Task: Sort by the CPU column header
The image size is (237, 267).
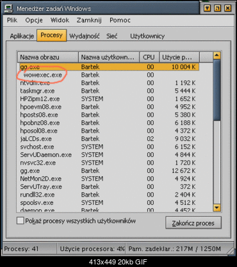Action: 149,57
